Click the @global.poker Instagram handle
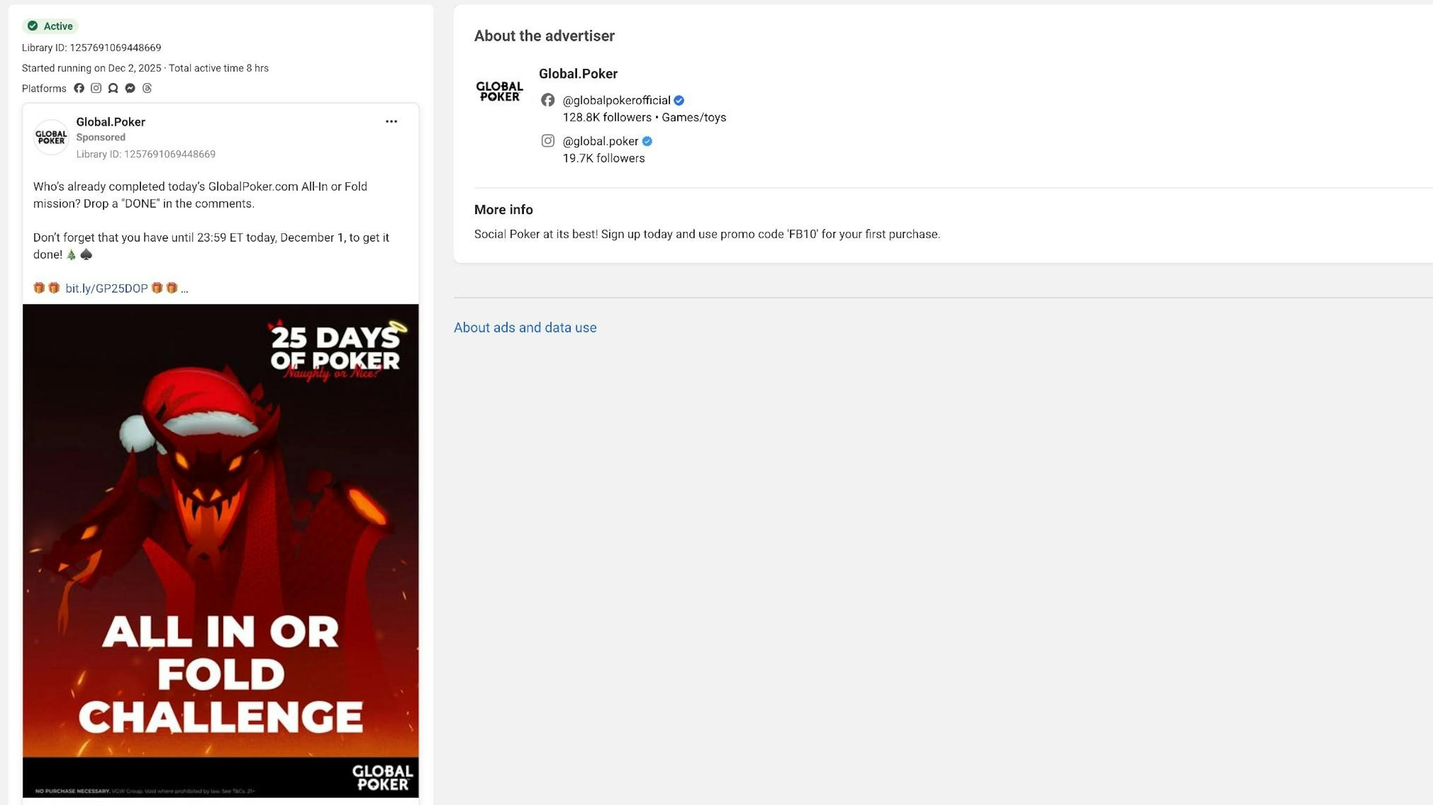 [x=600, y=141]
